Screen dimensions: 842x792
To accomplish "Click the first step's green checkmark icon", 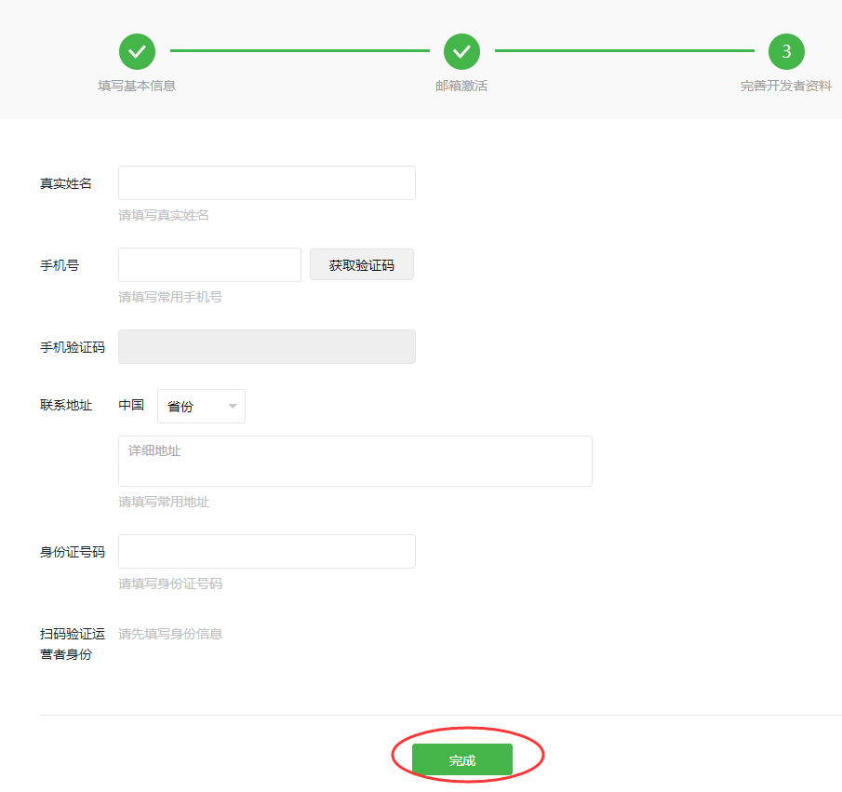I will (137, 51).
